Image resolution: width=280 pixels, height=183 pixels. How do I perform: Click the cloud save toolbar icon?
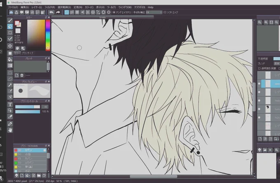[x=11, y=12]
